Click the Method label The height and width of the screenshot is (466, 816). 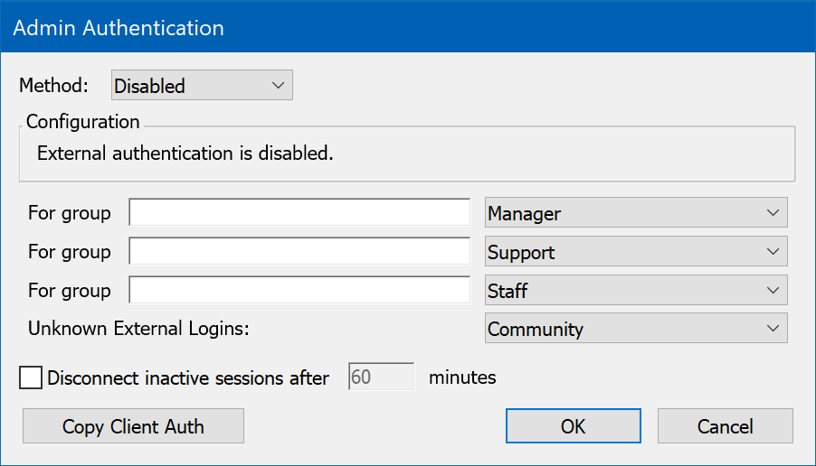(54, 87)
